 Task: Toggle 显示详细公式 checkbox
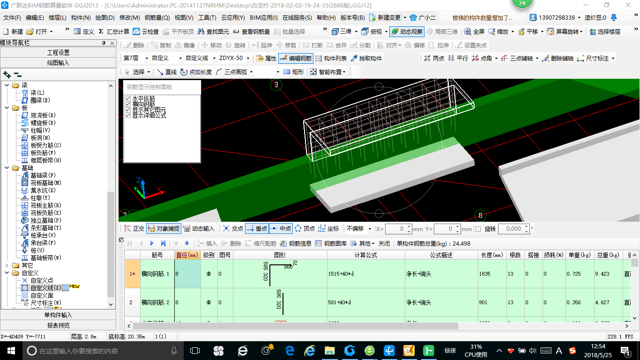coord(128,115)
